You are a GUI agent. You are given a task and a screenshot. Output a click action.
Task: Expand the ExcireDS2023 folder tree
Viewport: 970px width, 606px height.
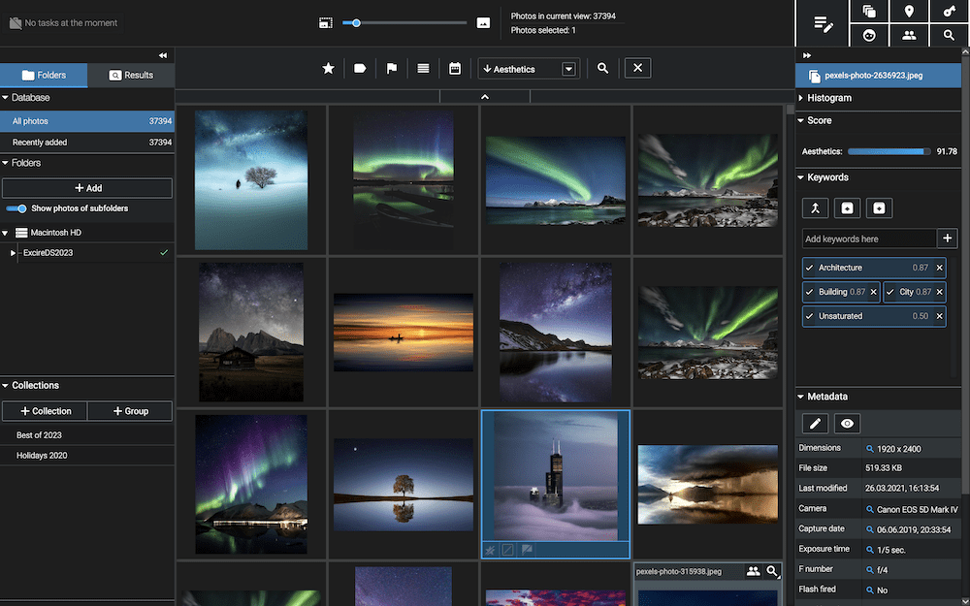coord(13,253)
